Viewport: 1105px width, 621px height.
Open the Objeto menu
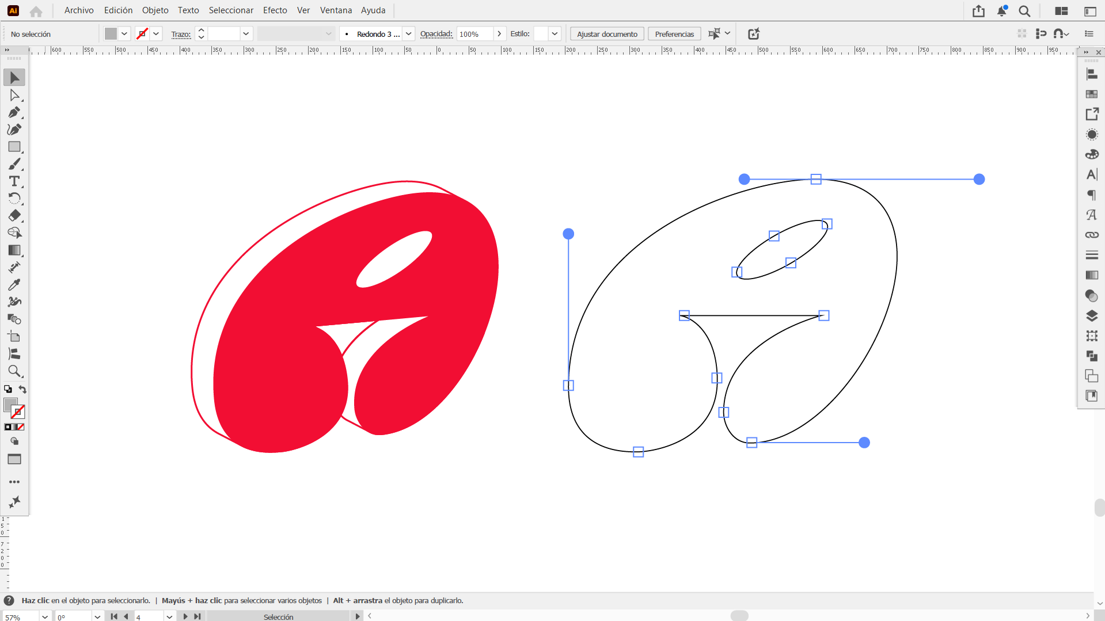pyautogui.click(x=155, y=10)
